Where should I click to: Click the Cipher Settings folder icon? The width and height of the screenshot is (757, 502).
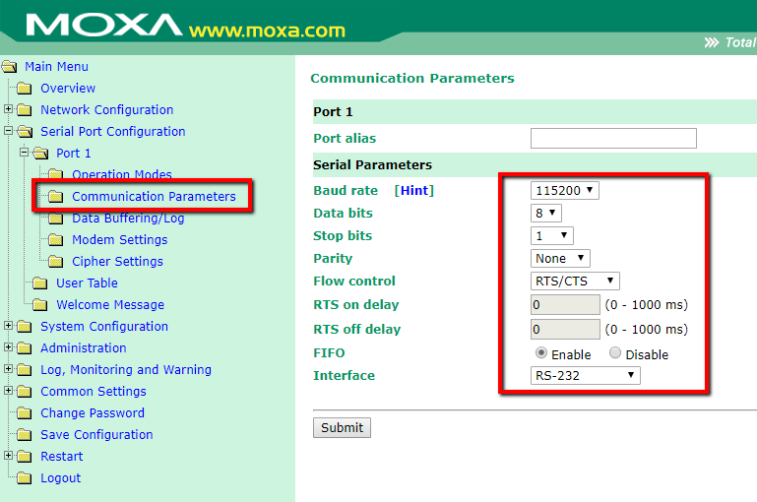56,262
